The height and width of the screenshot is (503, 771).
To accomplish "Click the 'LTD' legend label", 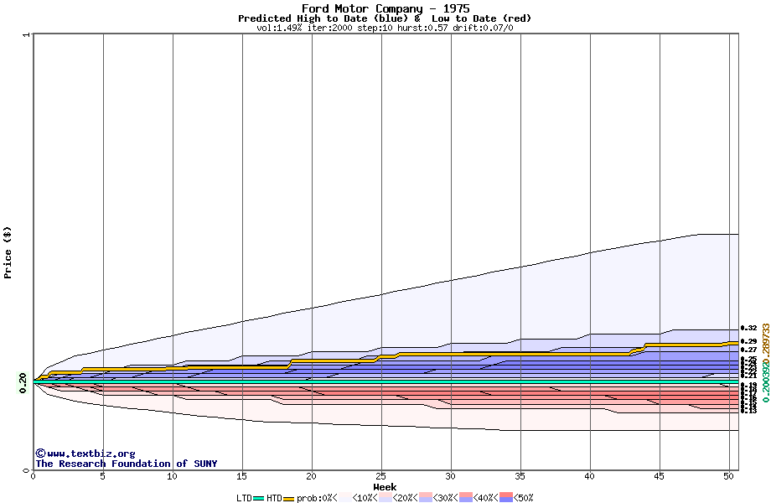I will (245, 498).
